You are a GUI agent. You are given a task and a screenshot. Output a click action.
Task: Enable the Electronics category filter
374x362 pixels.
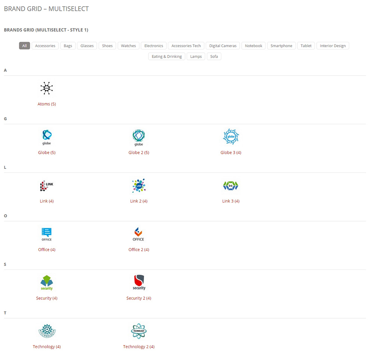click(x=153, y=45)
